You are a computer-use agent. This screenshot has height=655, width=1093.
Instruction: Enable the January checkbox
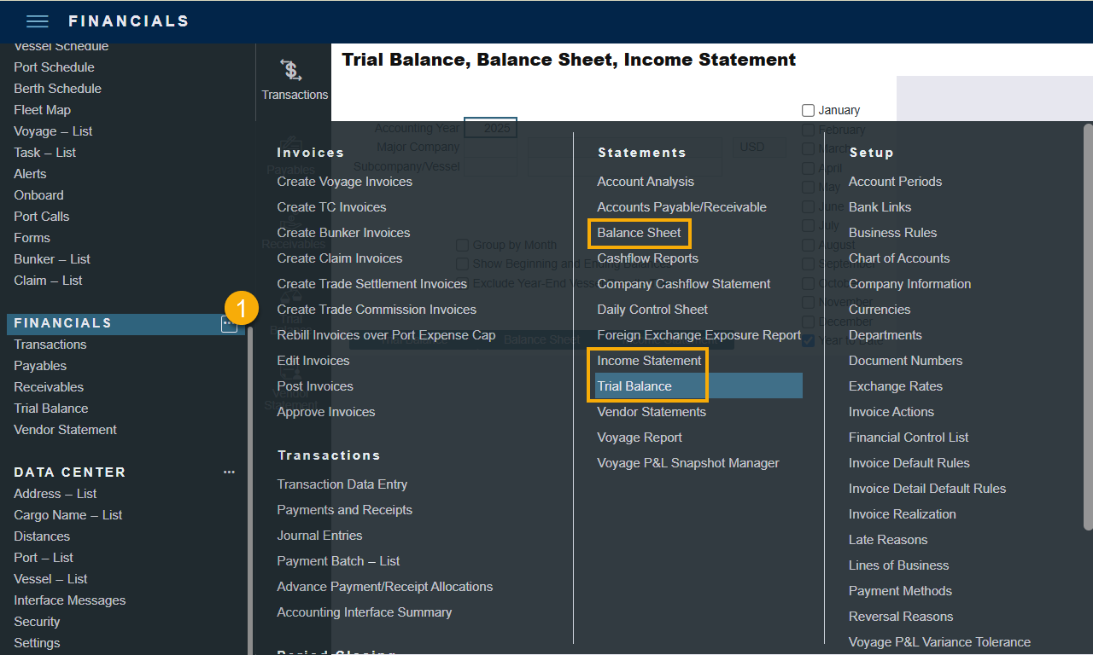[809, 110]
